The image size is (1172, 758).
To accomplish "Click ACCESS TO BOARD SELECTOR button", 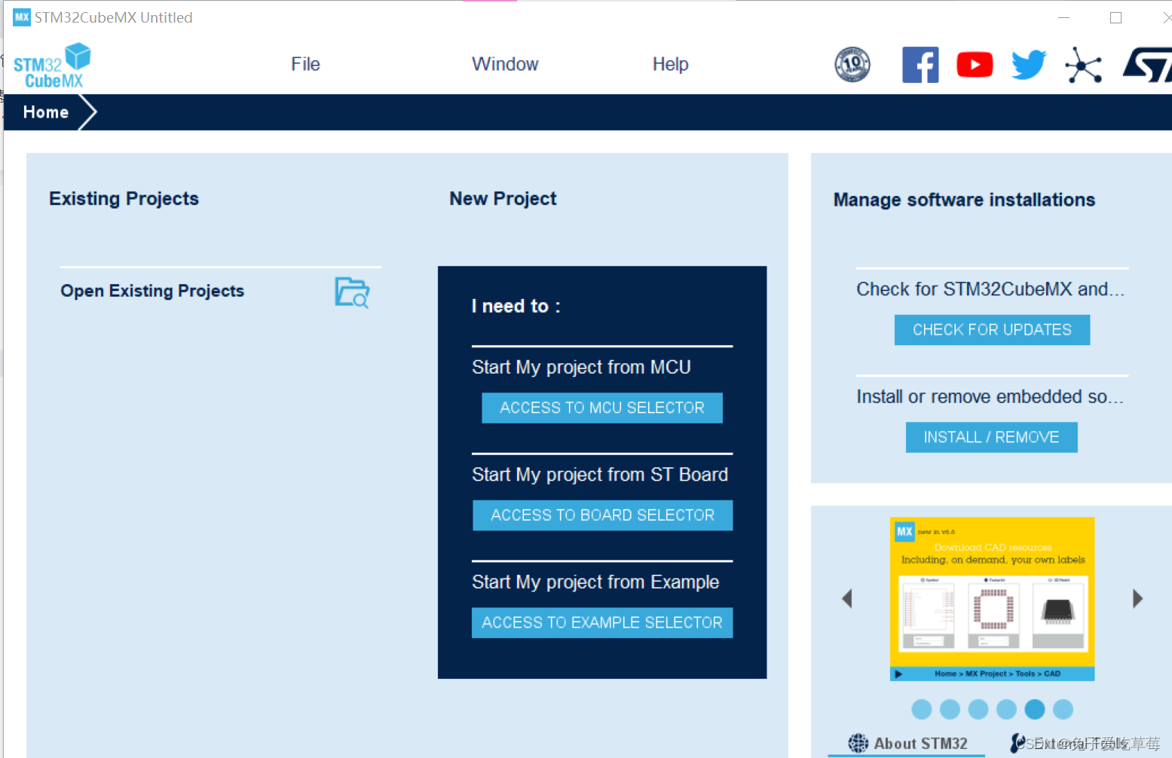I will coord(602,515).
